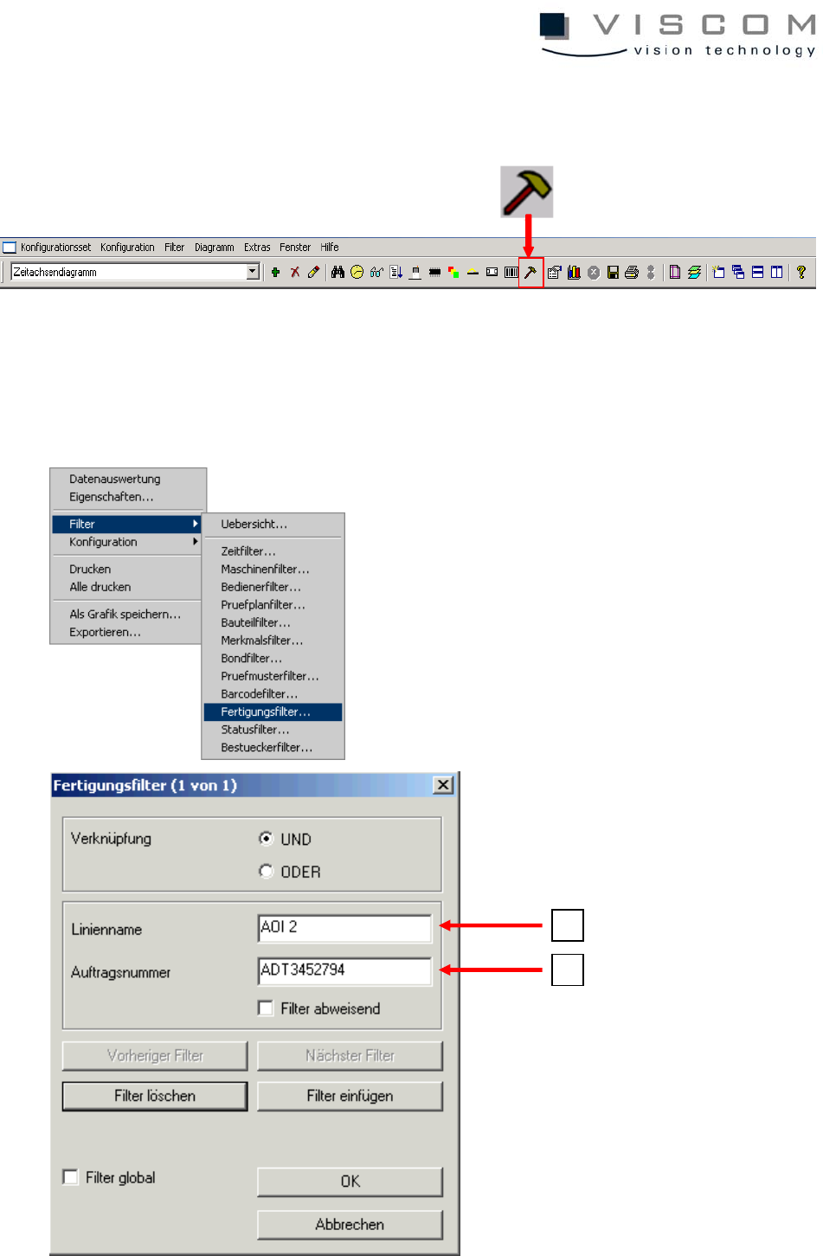This screenshot has width=823, height=1256.
Task: Open the Filter menu in menu bar
Action: (x=174, y=248)
